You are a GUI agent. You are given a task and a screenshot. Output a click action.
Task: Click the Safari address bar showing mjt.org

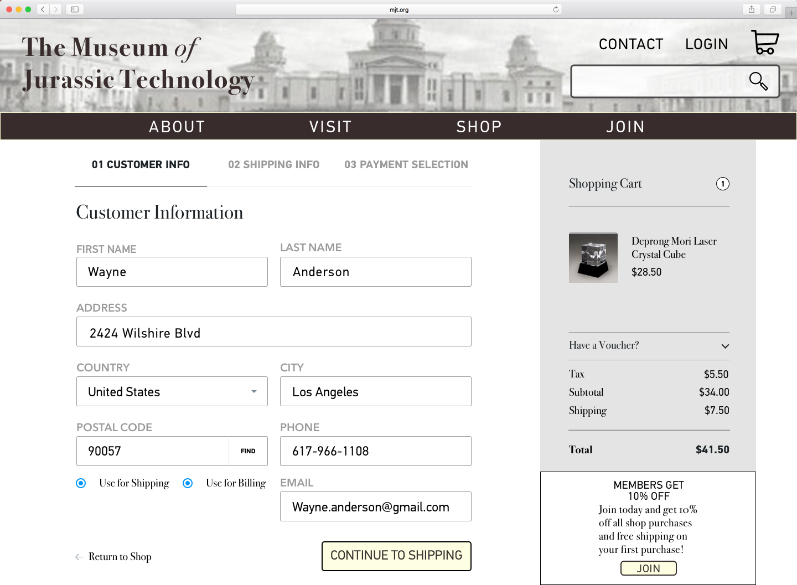coord(398,9)
